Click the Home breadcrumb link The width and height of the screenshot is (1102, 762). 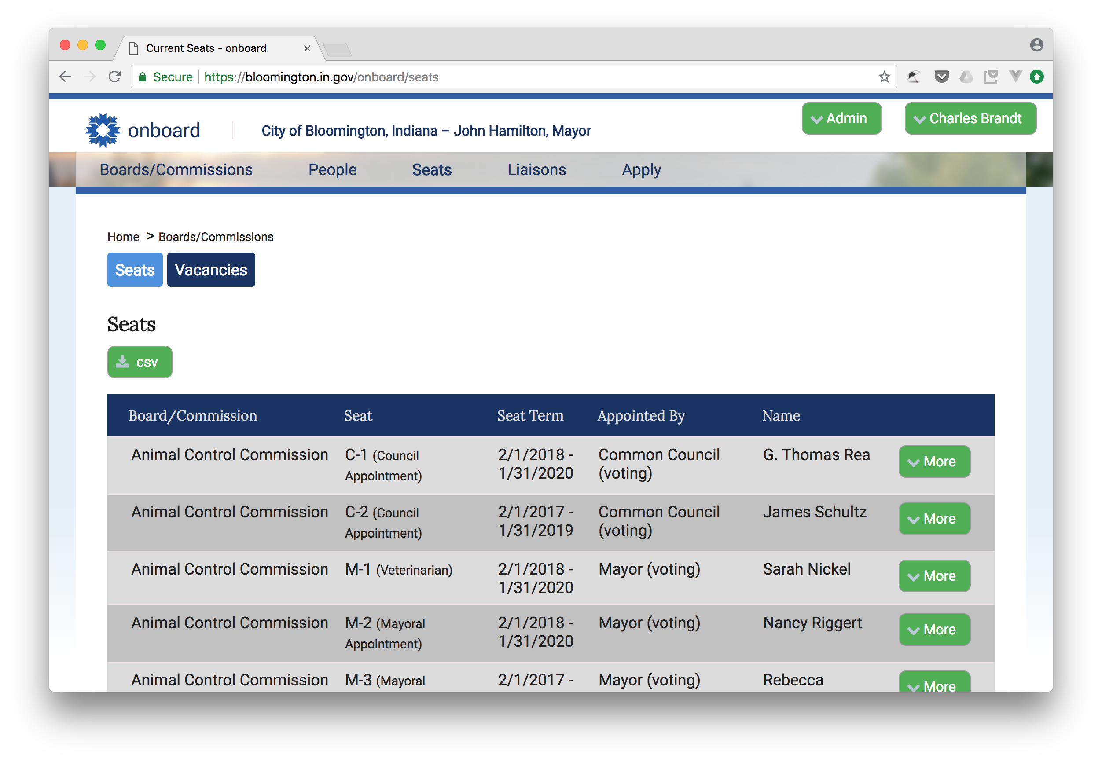(x=123, y=237)
